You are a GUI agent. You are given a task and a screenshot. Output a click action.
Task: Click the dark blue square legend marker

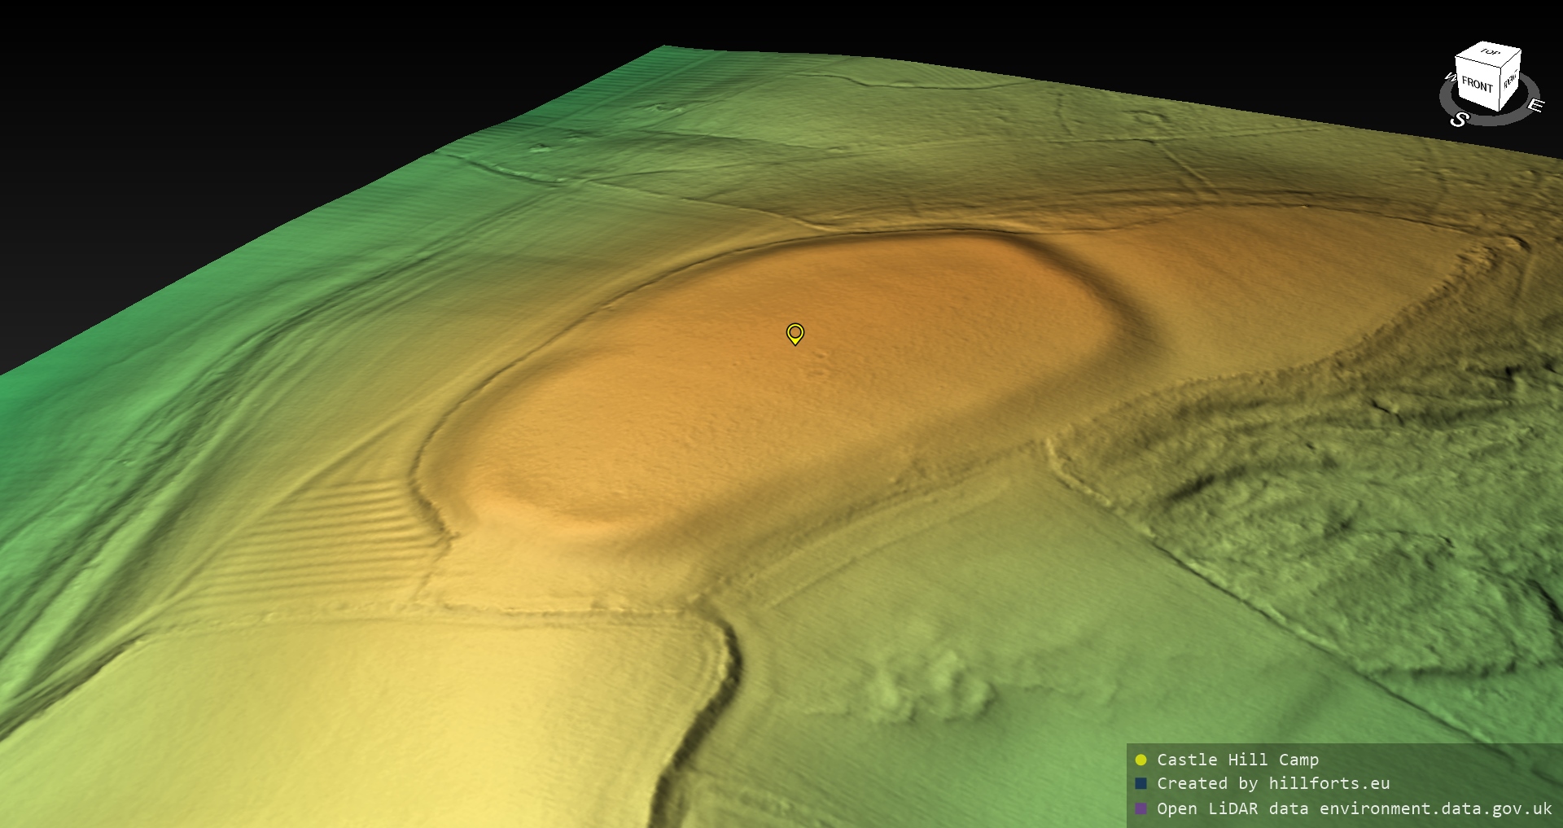point(1141,783)
